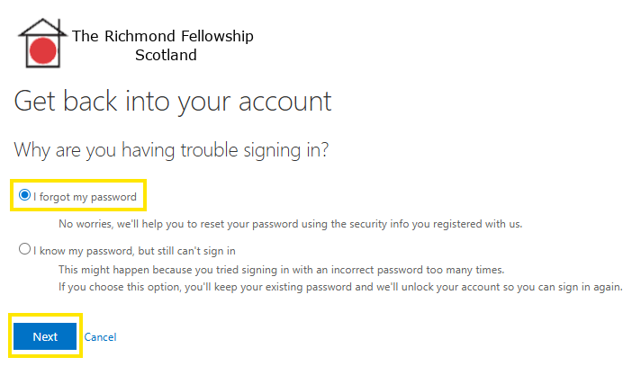641x384 pixels.
Task: Click the "No worries, we'll help you" description
Action: point(135,223)
